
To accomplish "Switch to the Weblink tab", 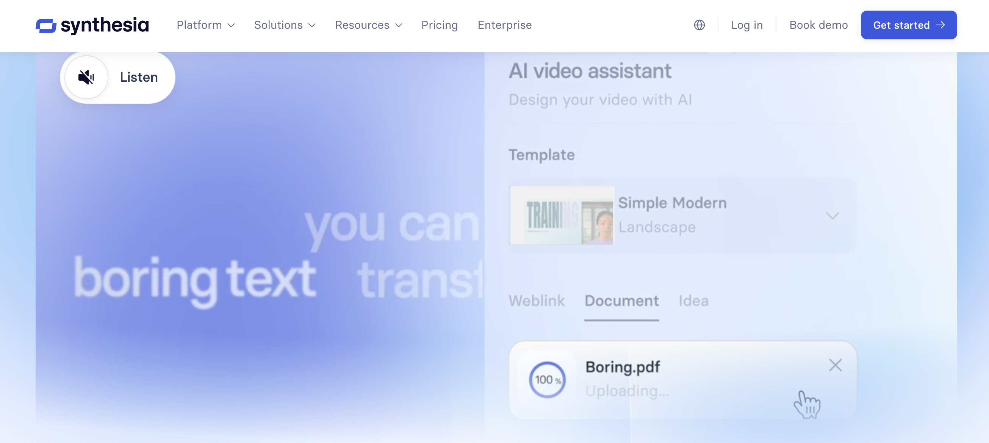I will 536,301.
